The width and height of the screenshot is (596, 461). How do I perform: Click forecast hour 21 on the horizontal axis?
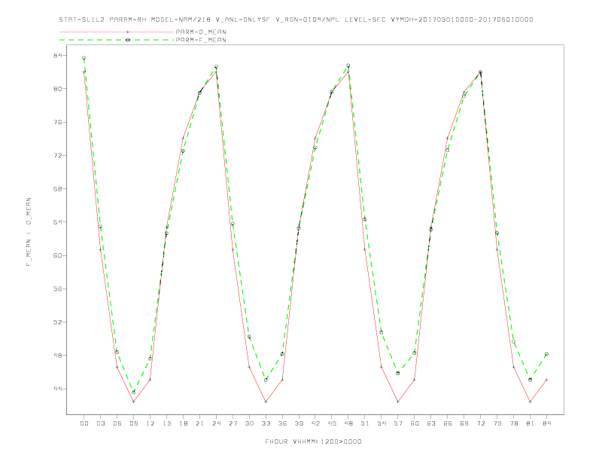(199, 423)
